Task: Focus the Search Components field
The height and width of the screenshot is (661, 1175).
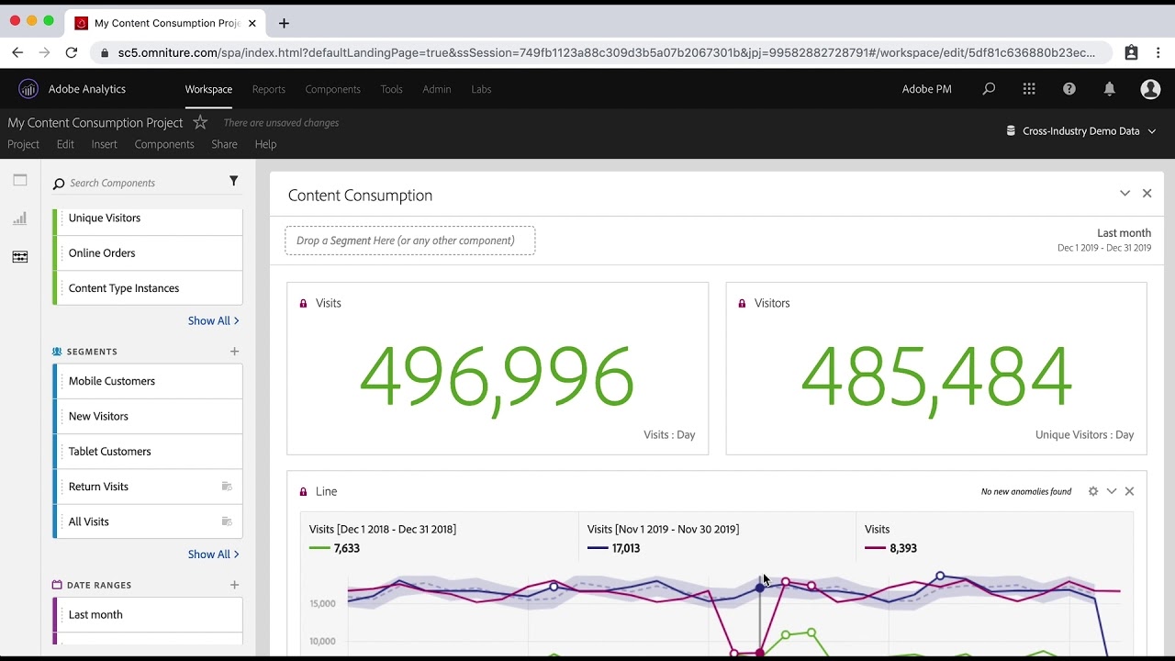Action: tap(138, 183)
